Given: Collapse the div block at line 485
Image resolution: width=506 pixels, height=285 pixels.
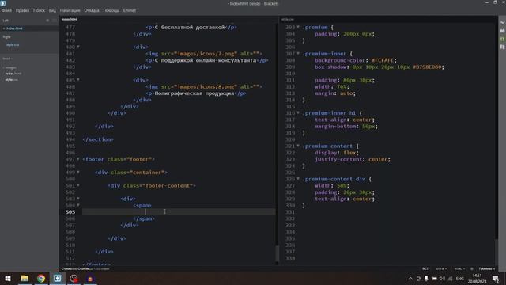Looking at the screenshot, I should pyautogui.click(x=78, y=80).
